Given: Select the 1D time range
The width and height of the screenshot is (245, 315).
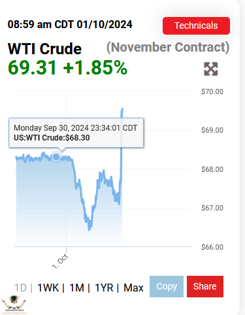Looking at the screenshot, I should (x=20, y=288).
